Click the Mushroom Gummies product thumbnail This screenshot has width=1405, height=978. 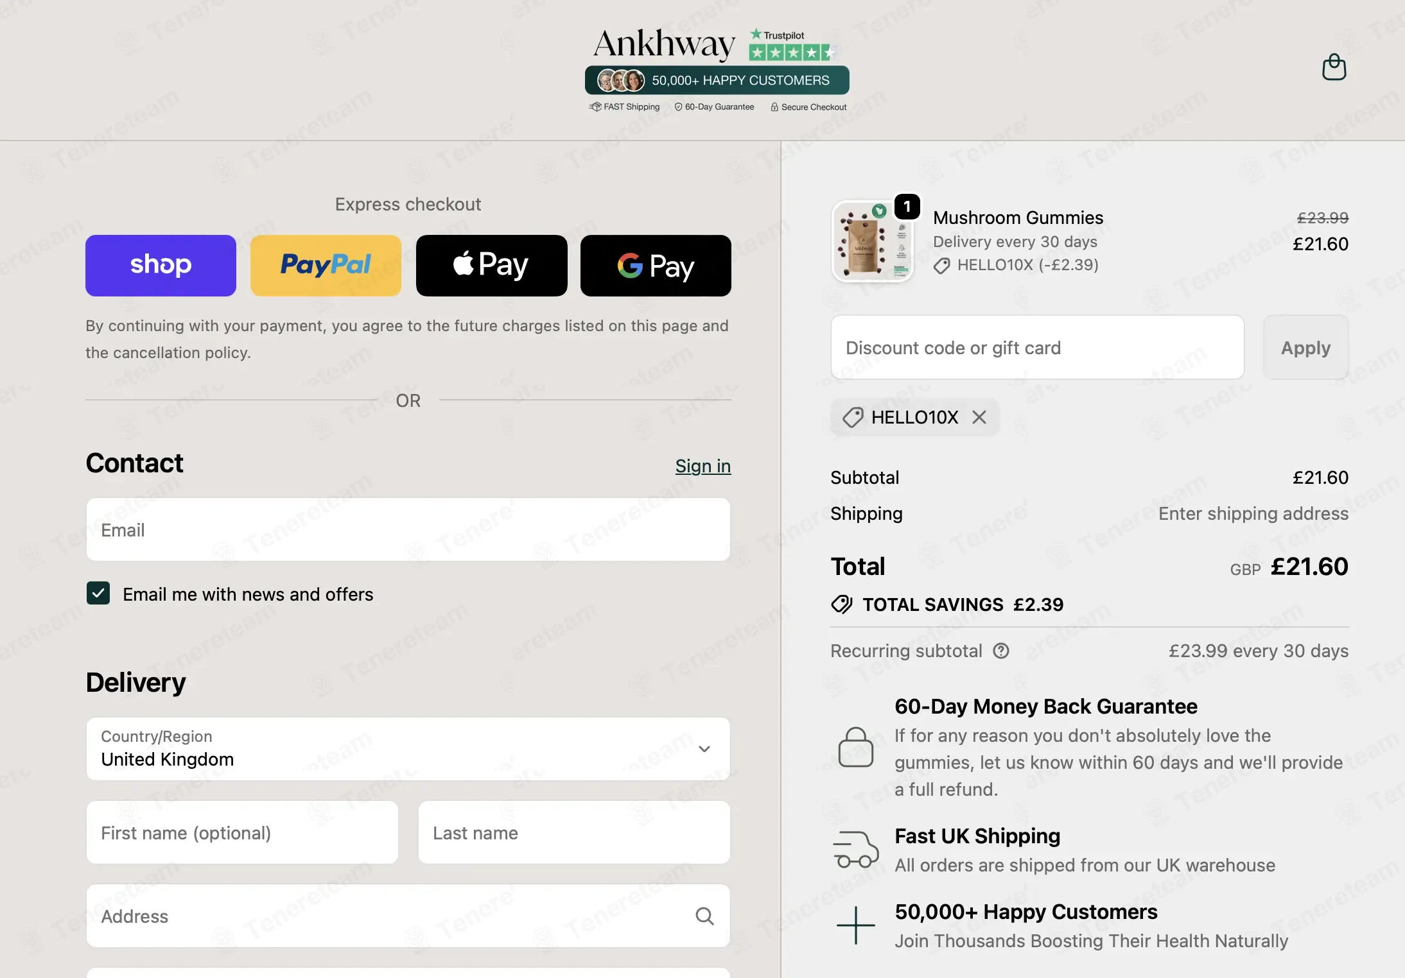(x=873, y=241)
